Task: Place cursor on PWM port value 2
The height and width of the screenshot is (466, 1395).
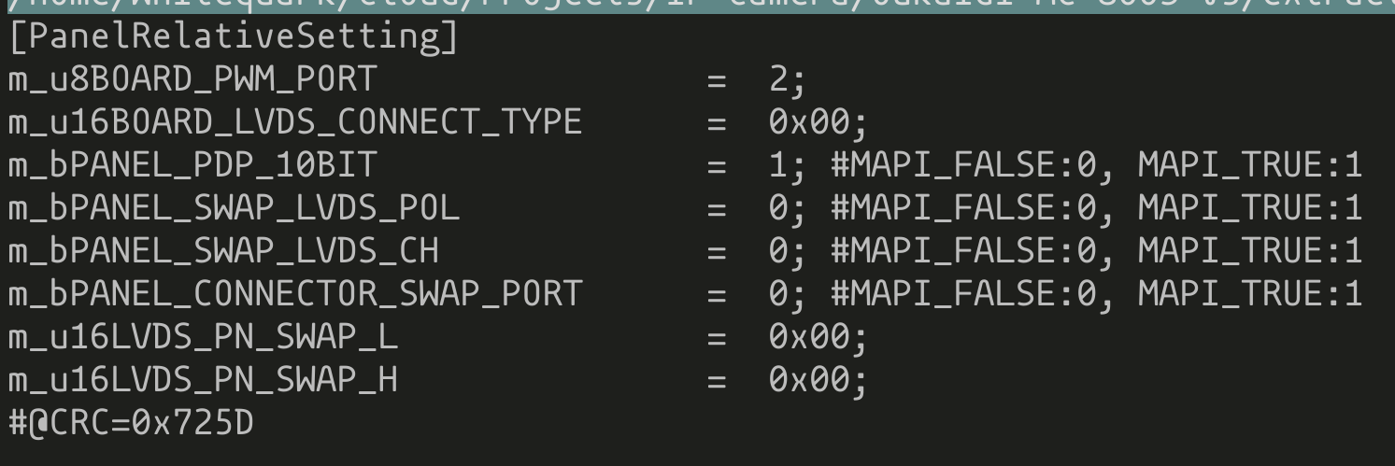Action: pyautogui.click(x=779, y=80)
